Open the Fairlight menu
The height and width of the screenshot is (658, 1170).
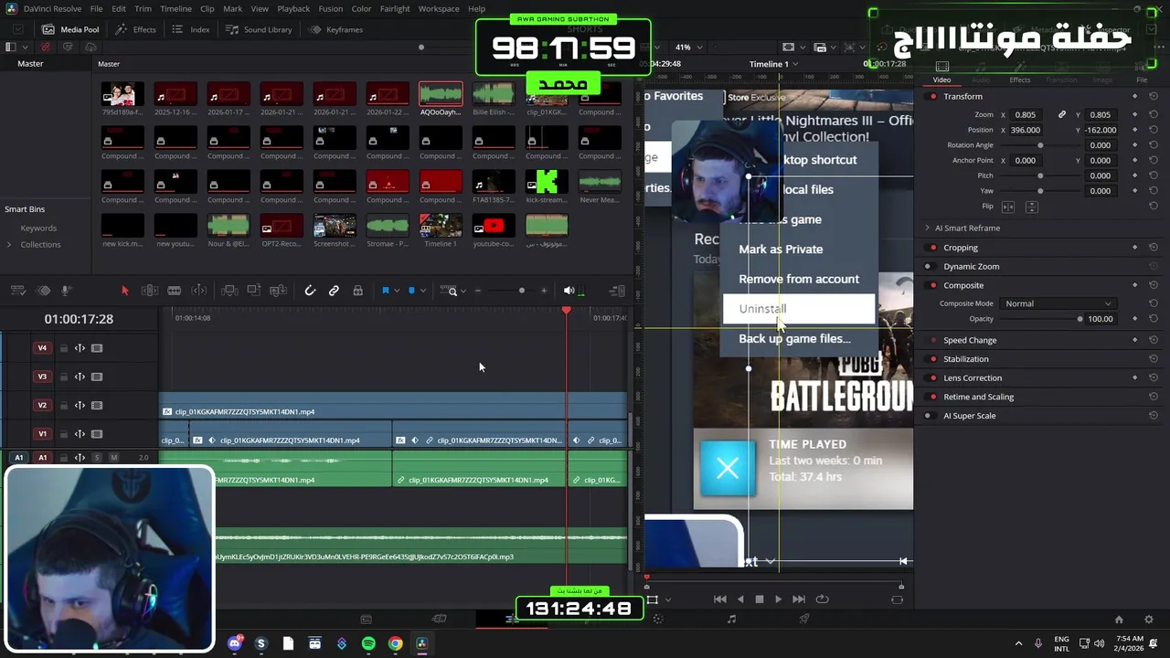pos(395,8)
